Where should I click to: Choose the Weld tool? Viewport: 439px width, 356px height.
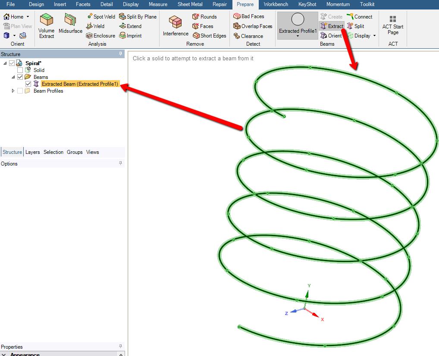[x=95, y=26]
